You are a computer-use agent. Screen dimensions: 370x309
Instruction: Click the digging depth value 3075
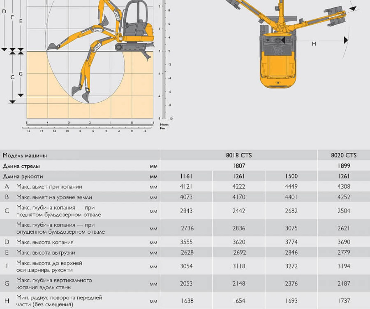coord(291,228)
